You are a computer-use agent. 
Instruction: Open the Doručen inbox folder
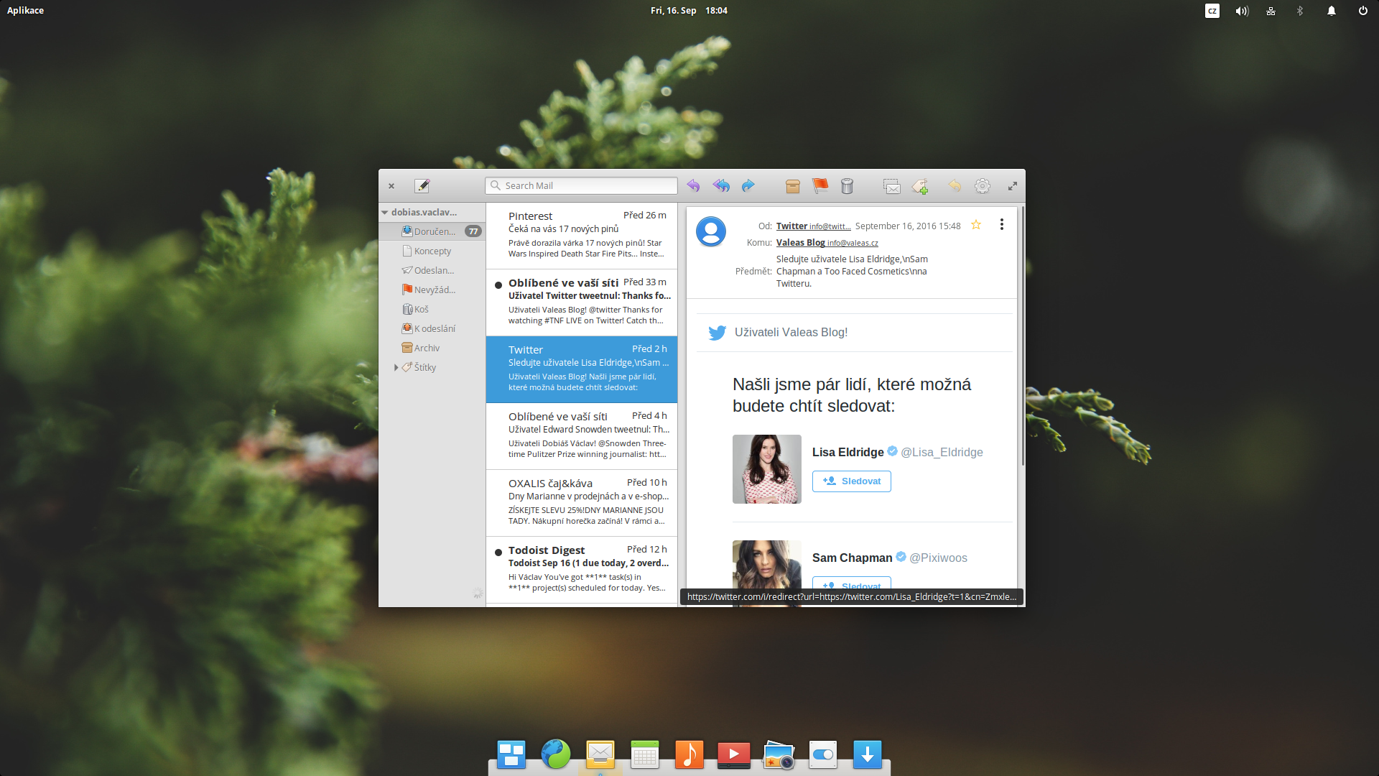click(432, 231)
